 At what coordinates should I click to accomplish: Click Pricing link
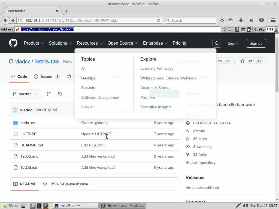click(x=179, y=43)
